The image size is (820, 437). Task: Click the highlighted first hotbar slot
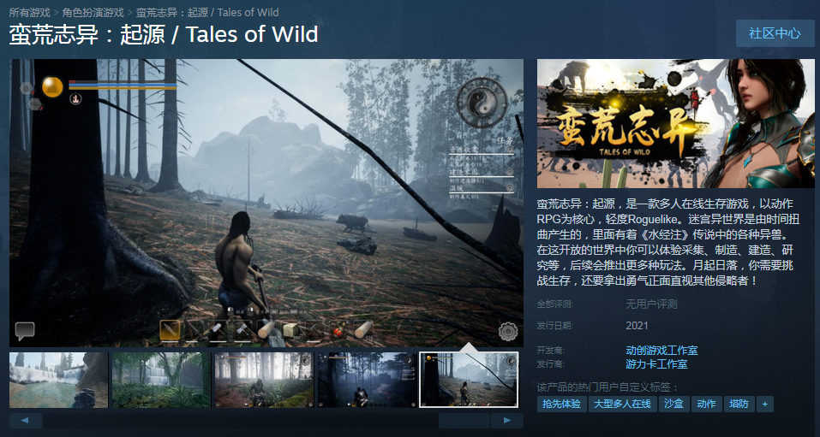click(170, 330)
